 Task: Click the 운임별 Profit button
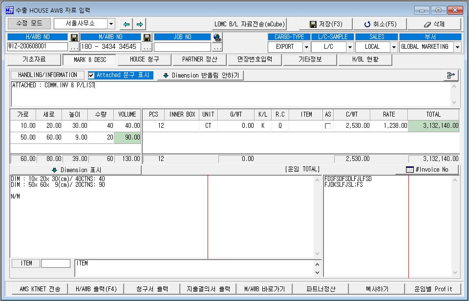(433, 289)
